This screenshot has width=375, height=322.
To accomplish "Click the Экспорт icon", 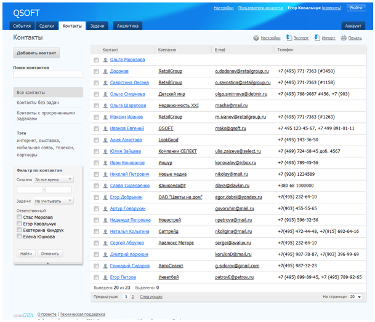I will (289, 38).
